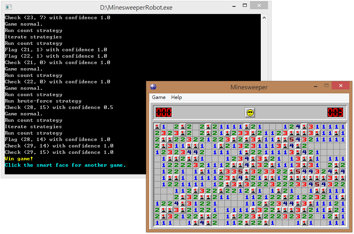Click the console scrollbar up arrow
Viewport: 354px width, 234px height.
pyautogui.click(x=264, y=18)
